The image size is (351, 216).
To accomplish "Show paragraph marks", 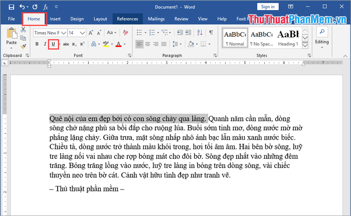I will click(211, 33).
